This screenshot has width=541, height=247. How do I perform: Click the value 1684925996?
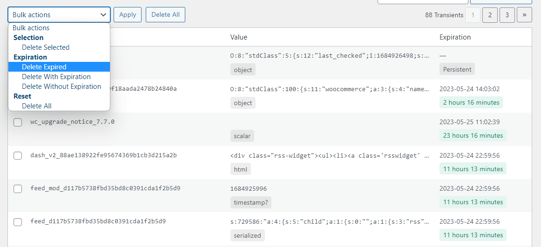pyautogui.click(x=249, y=189)
